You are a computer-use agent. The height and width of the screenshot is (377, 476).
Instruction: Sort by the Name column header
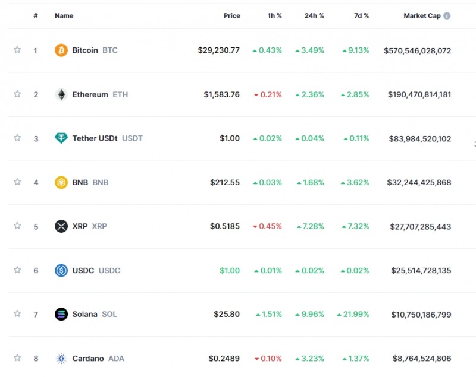coord(64,16)
